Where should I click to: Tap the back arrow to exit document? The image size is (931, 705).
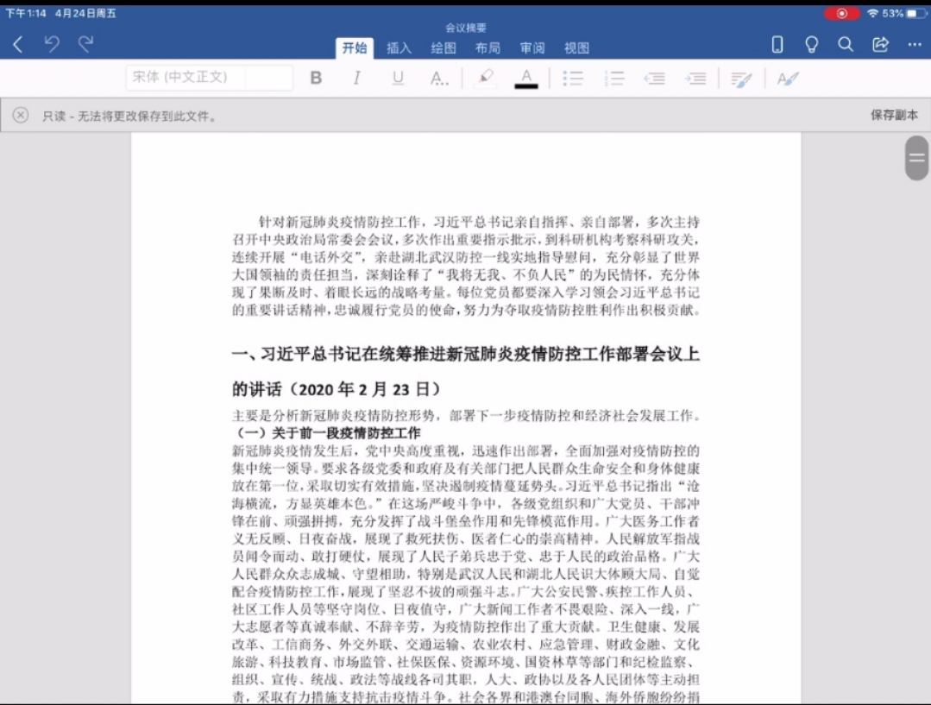click(18, 45)
